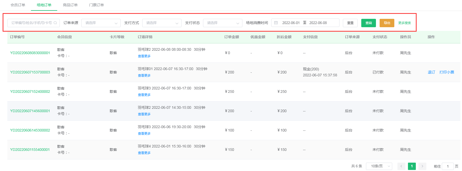
Task: Click the orange 导出 button
Action: coord(387,23)
